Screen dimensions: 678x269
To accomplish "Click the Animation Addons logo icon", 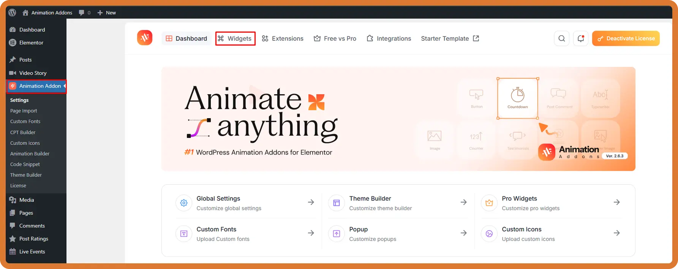I will [x=145, y=38].
